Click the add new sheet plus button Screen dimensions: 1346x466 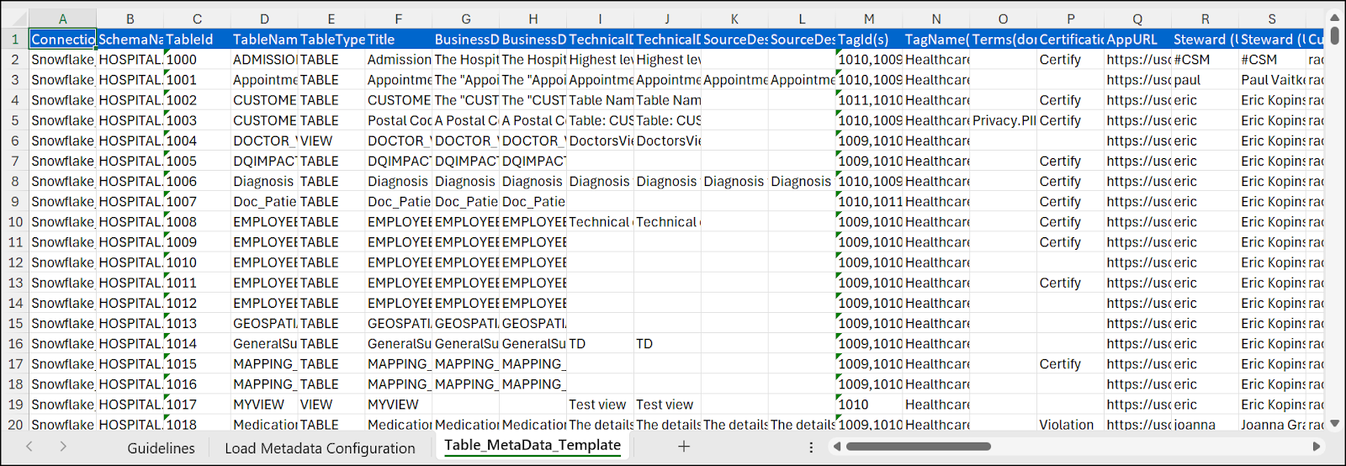(684, 447)
